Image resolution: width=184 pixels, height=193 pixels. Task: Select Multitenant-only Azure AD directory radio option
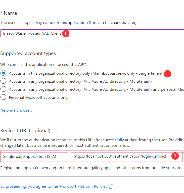[4, 81]
